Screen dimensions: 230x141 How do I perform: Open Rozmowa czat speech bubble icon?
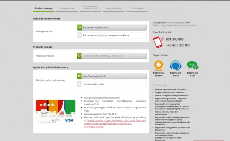click(192, 65)
